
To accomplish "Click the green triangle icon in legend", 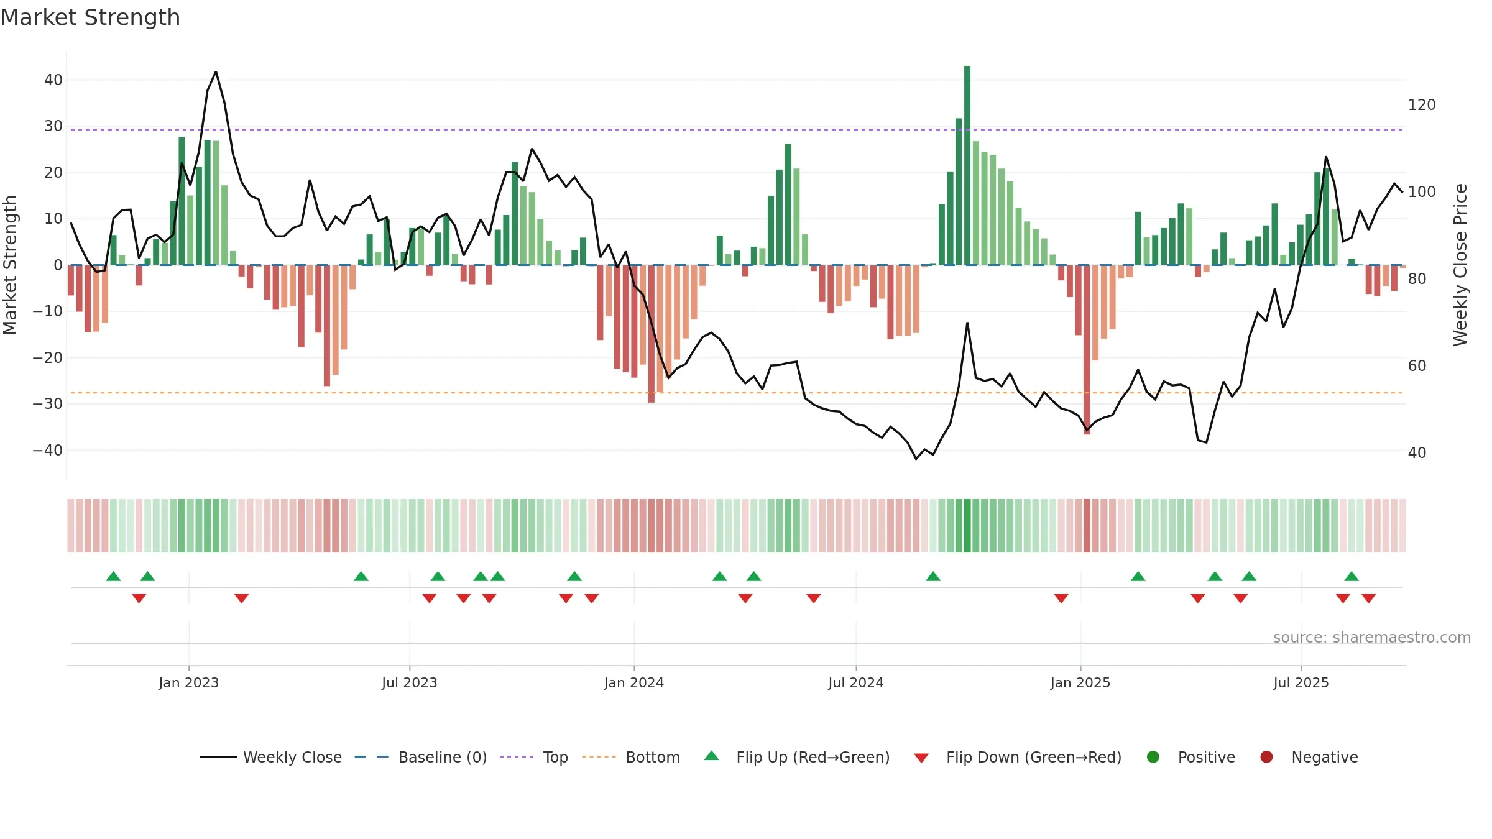I will tap(712, 756).
